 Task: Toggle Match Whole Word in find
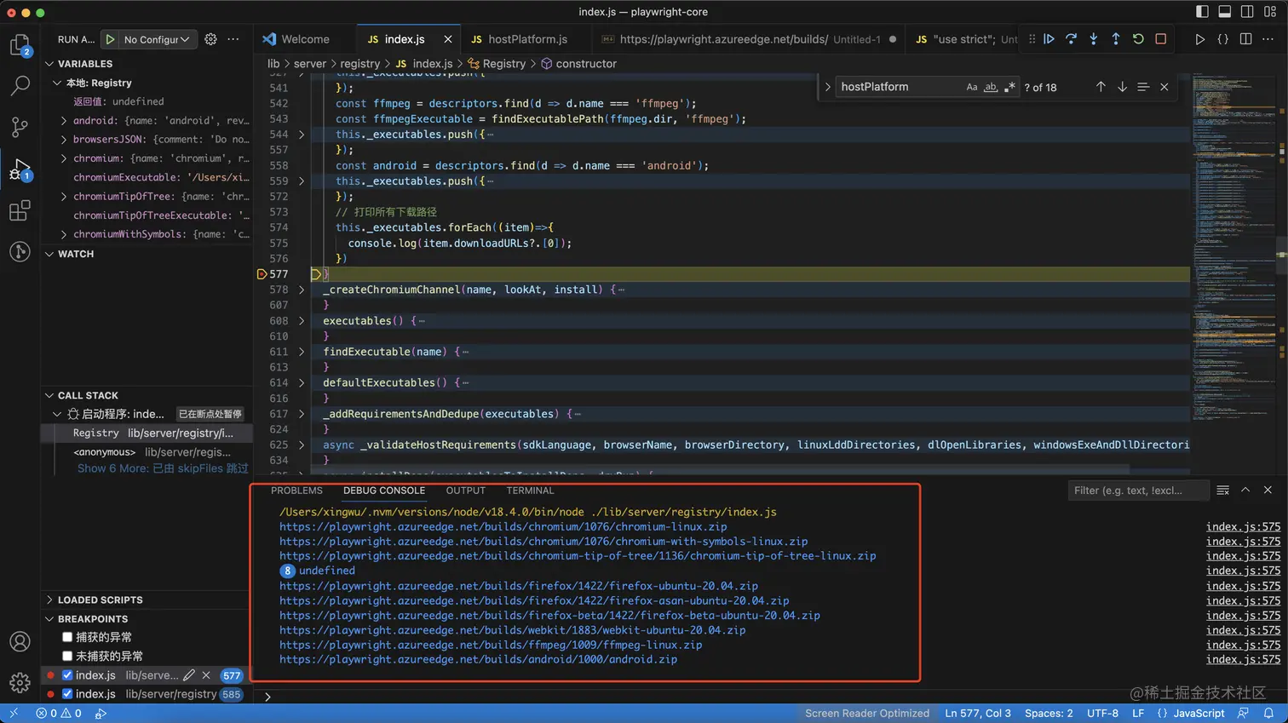tap(991, 87)
